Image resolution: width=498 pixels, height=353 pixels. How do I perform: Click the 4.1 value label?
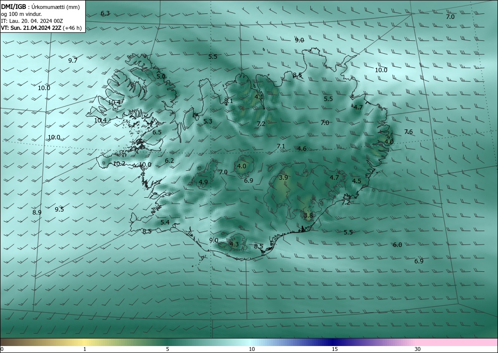259,97
